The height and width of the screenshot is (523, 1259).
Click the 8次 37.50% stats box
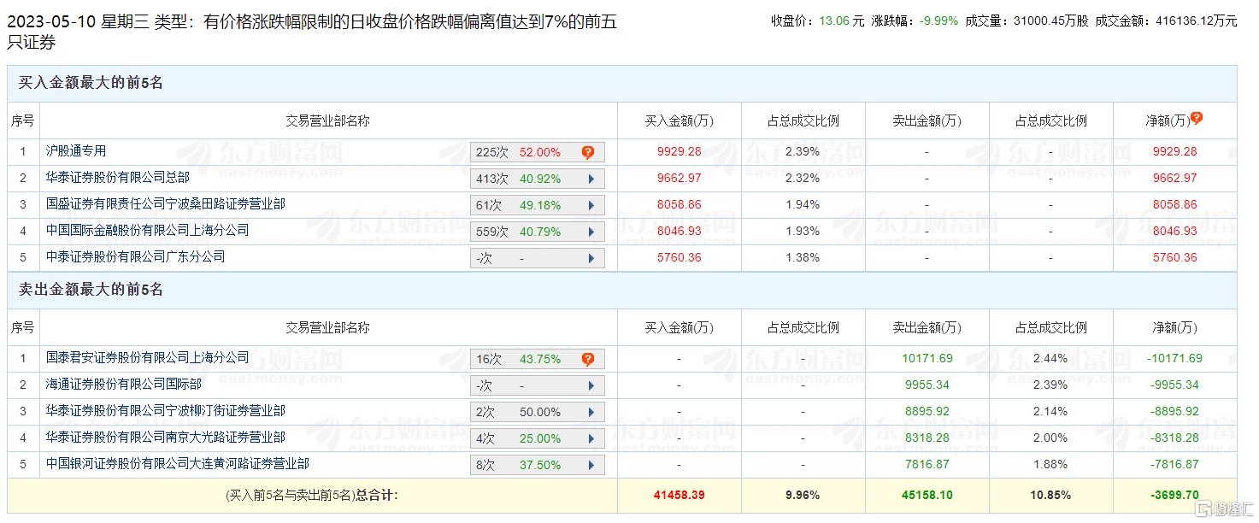click(538, 466)
